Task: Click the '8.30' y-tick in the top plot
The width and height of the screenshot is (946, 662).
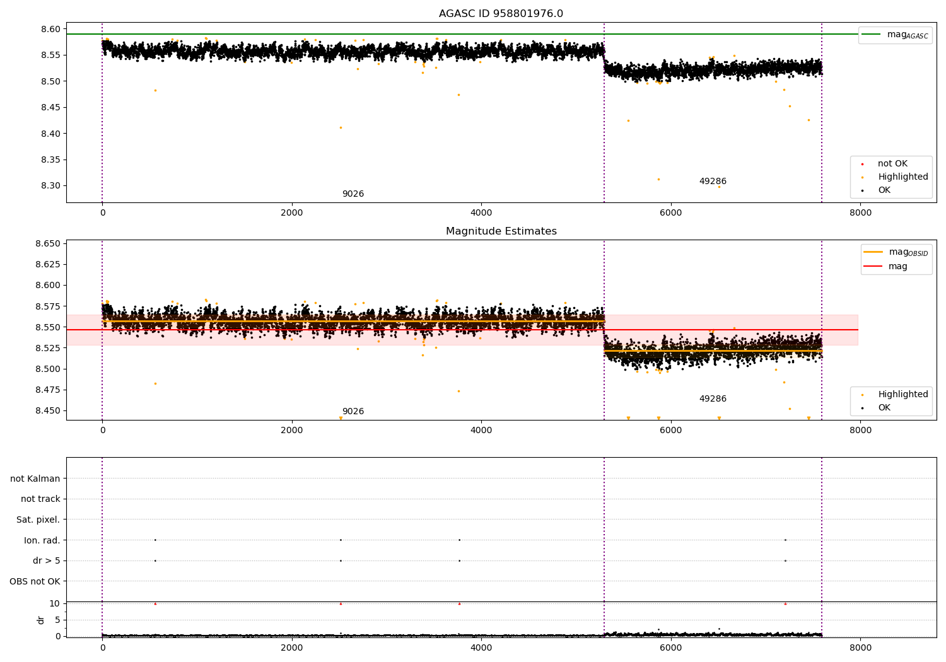Action: click(52, 186)
